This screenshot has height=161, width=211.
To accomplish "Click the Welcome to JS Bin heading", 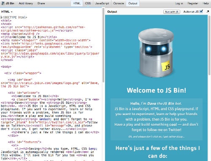I will [x=157, y=90].
